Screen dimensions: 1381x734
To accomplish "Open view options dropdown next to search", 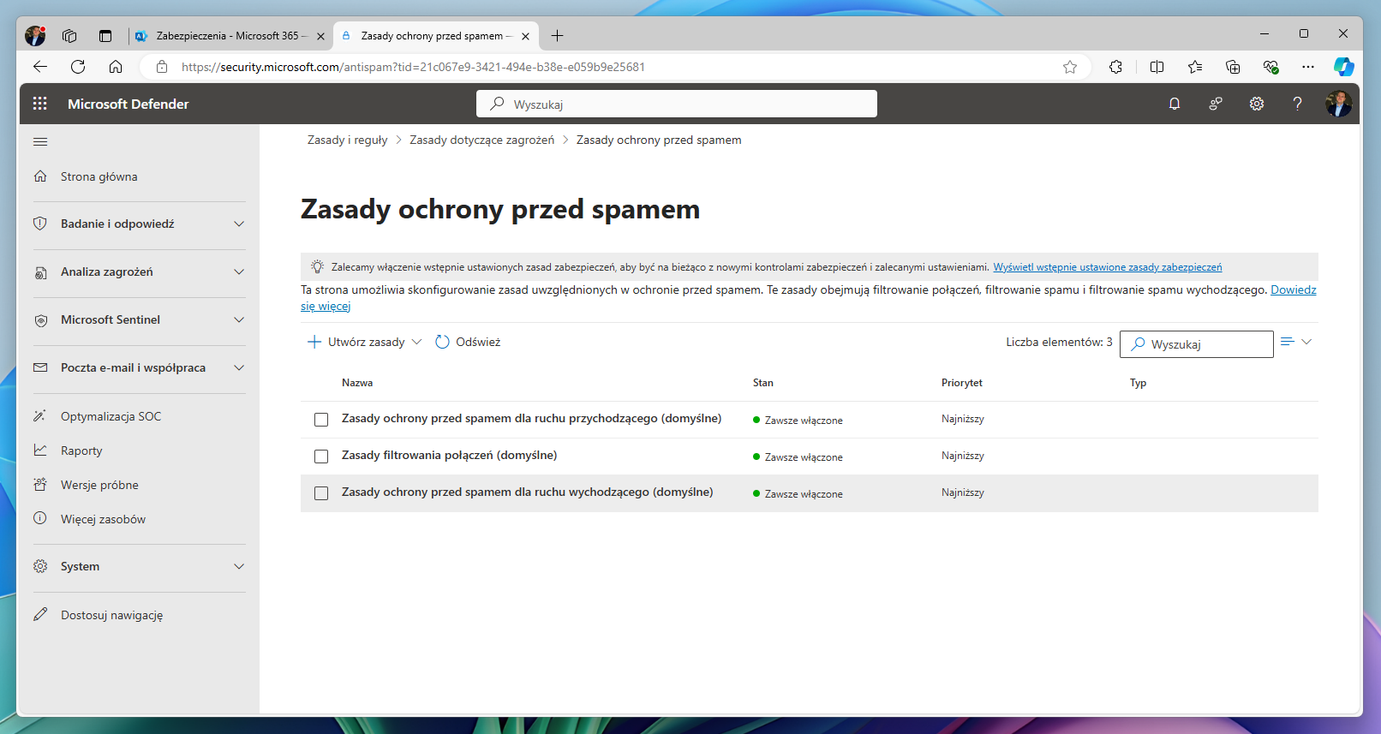I will coord(1296,342).
